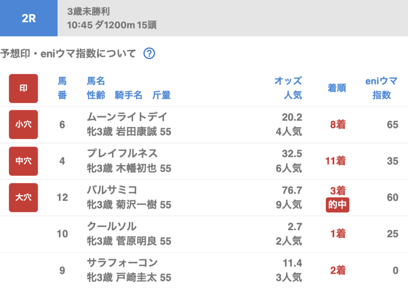Click the オッズ人気 column header
This screenshot has width=408, height=288.
point(288,88)
